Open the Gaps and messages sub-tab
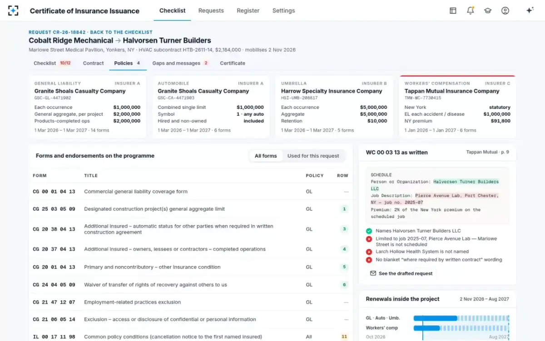The width and height of the screenshot is (545, 341). 180,63
